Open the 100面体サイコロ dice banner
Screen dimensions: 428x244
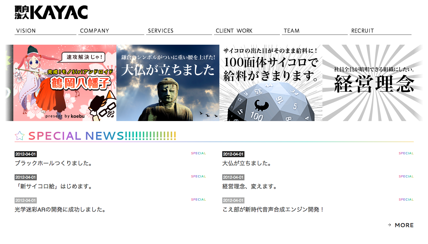point(271,83)
